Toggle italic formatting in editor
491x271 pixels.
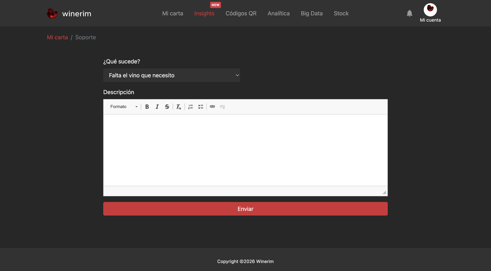[x=157, y=107]
